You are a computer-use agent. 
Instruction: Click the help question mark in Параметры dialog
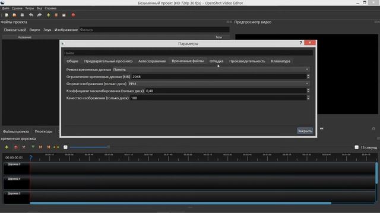pos(300,43)
